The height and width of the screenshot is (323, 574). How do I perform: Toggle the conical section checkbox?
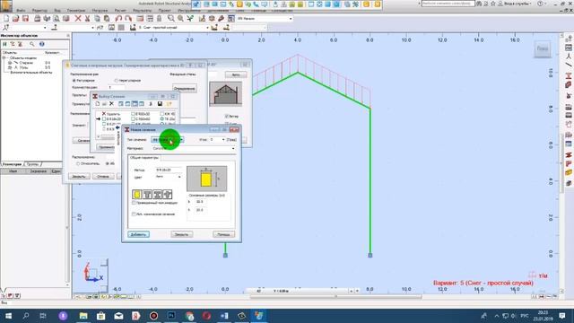click(134, 214)
